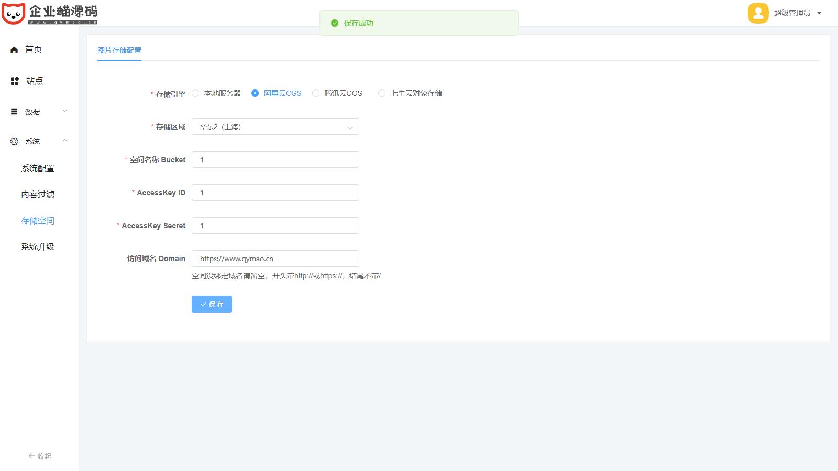
Task: Expand the 数据 menu chevron
Action: coord(65,111)
